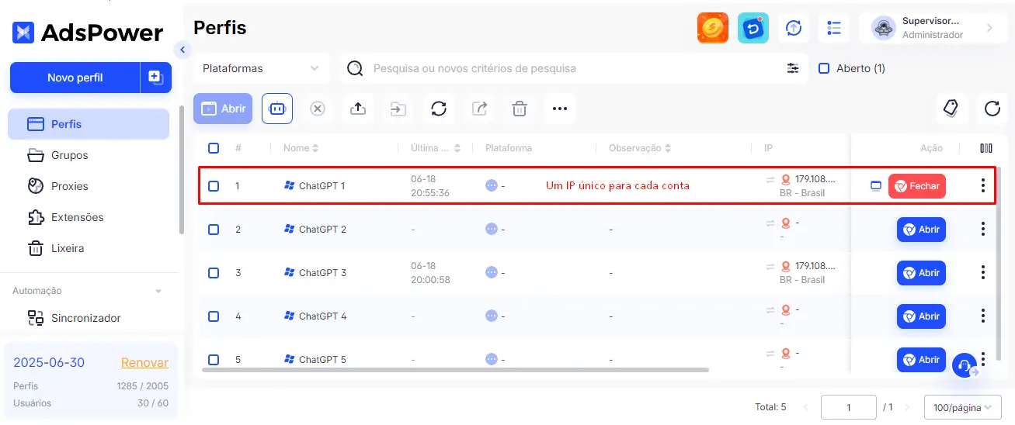Open the more actions ellipsis in toolbar

coord(560,109)
